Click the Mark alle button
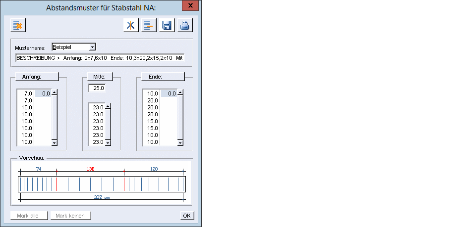 pyautogui.click(x=29, y=216)
